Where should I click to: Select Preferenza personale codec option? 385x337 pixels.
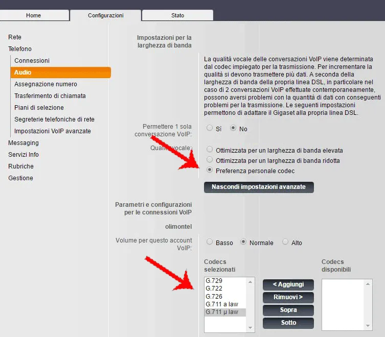pos(210,171)
